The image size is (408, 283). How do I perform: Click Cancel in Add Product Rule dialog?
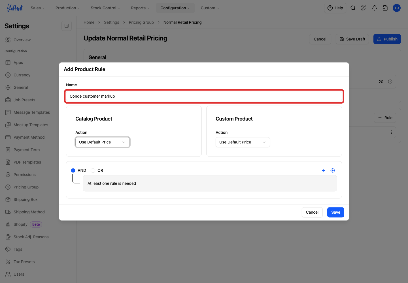312,212
